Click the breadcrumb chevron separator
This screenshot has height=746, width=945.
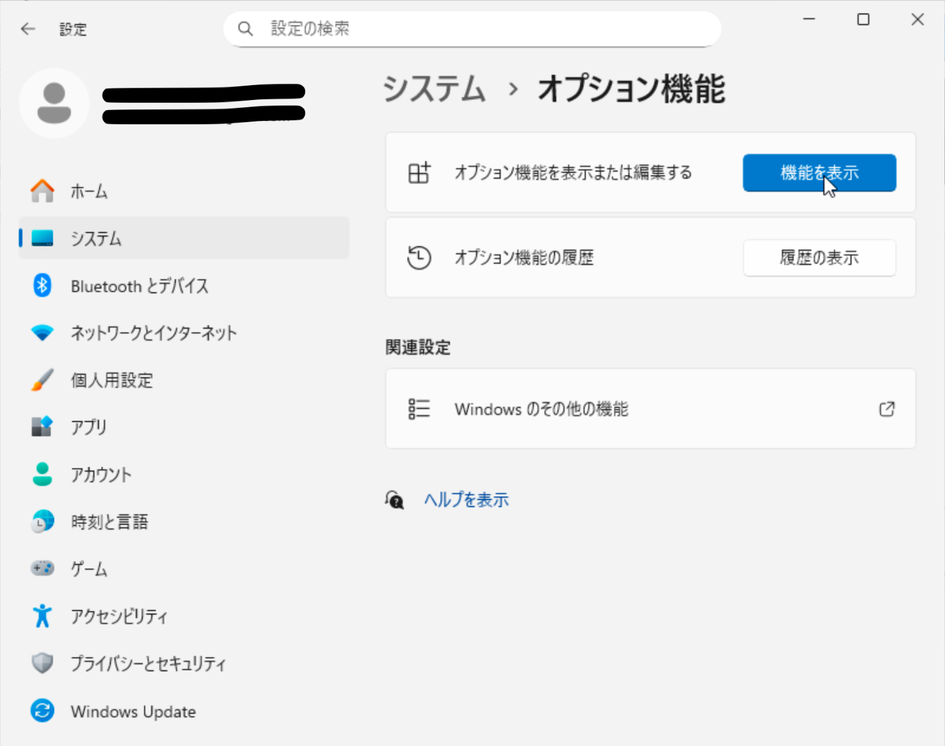[513, 89]
